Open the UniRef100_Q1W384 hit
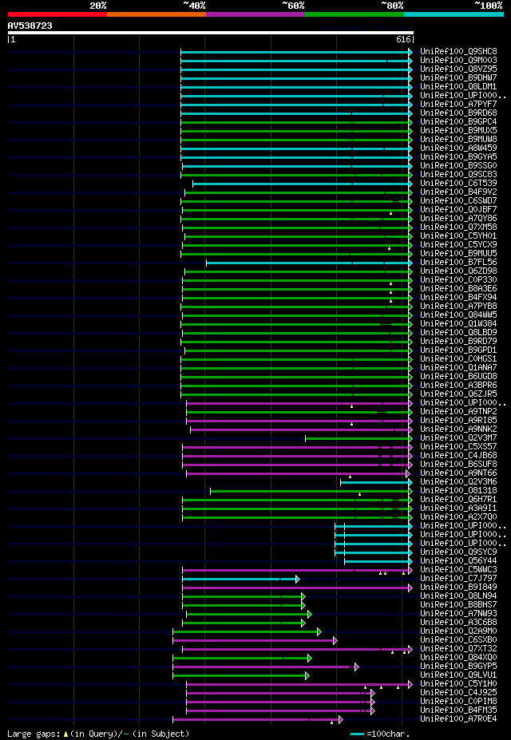The image size is (511, 740). pos(458,324)
